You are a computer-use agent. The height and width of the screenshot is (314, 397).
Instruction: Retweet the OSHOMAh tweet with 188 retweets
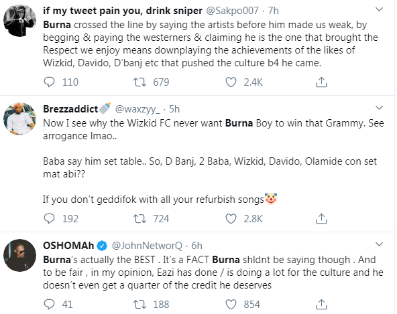(x=139, y=305)
